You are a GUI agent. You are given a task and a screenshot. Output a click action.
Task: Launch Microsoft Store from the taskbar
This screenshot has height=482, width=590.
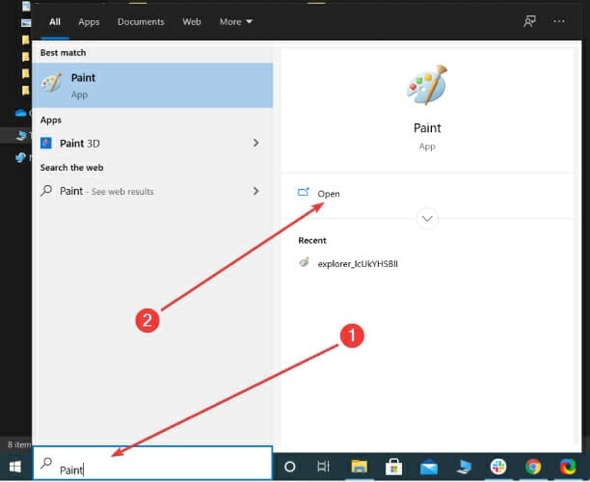click(x=393, y=467)
